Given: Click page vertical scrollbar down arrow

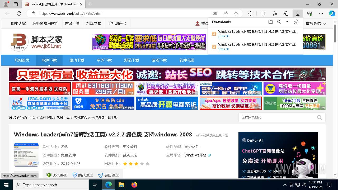Looking at the screenshot, I should coord(335,175).
